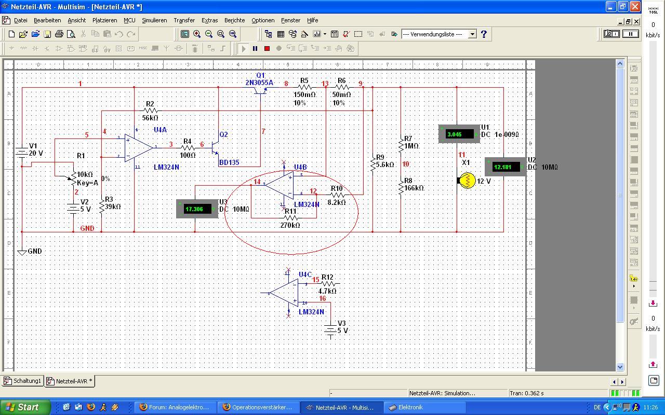Open the postprocessor calculator icon

point(335,34)
